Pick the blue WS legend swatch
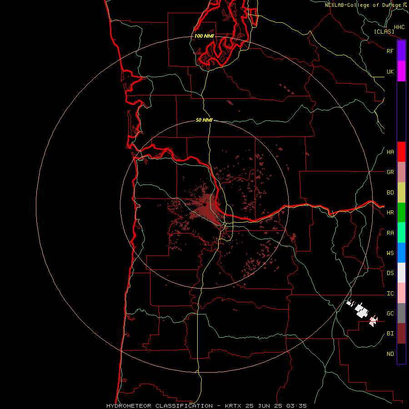This screenshot has height=409, width=409. point(401,253)
